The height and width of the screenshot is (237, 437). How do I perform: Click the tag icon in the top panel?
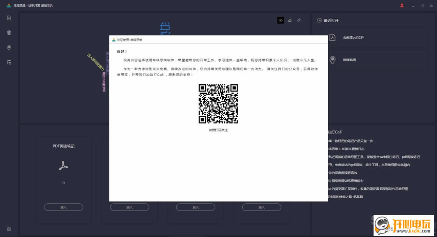[299, 20]
